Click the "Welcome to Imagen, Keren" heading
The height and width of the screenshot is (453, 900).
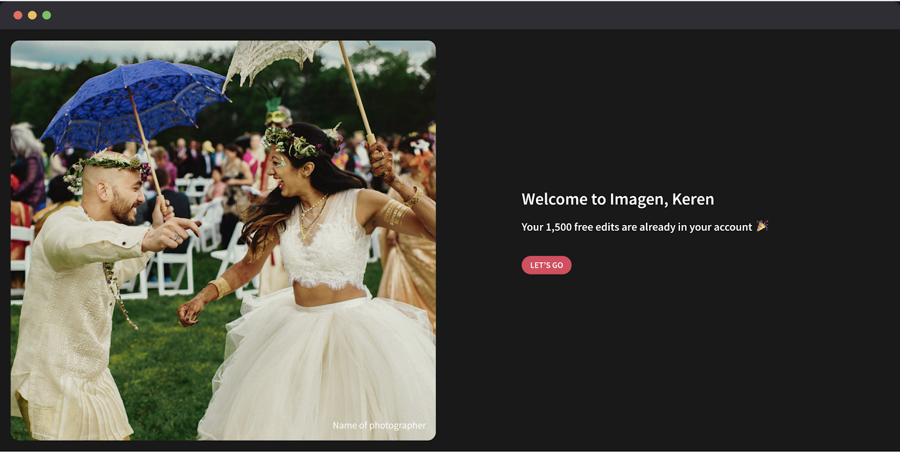pyautogui.click(x=618, y=199)
